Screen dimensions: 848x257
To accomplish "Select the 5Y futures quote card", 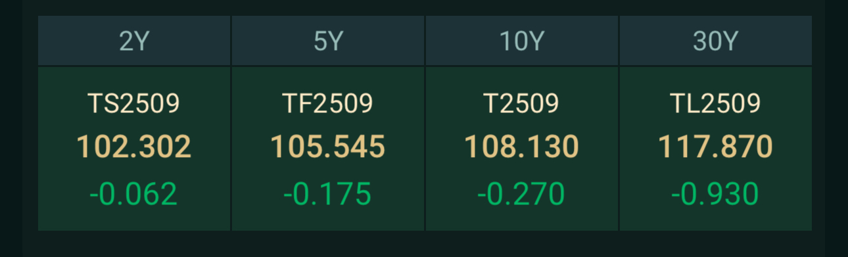I will 328,149.
